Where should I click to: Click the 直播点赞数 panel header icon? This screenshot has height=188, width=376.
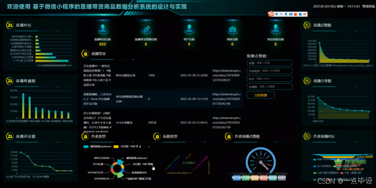tap(307, 25)
